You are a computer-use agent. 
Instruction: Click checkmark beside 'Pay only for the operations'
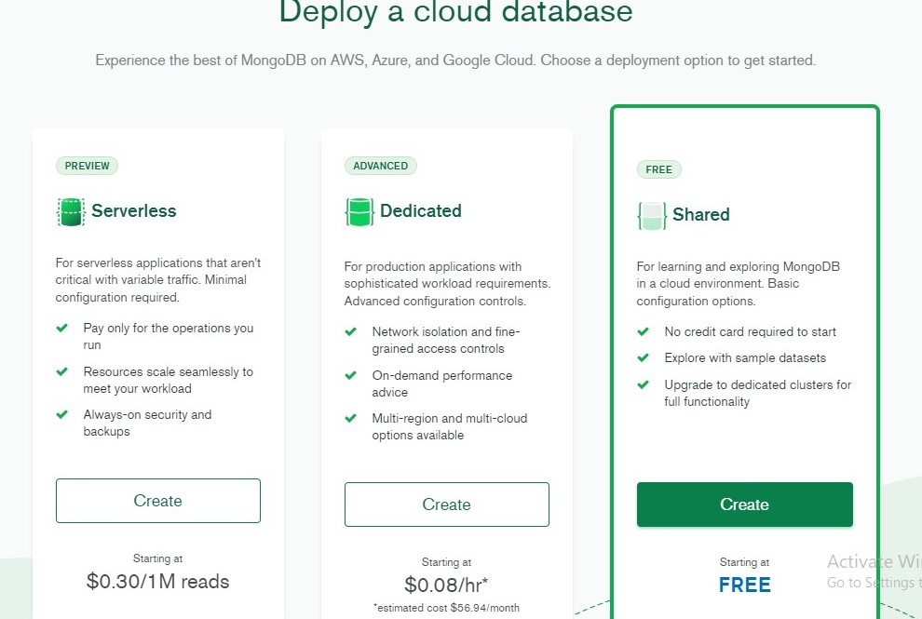click(61, 328)
